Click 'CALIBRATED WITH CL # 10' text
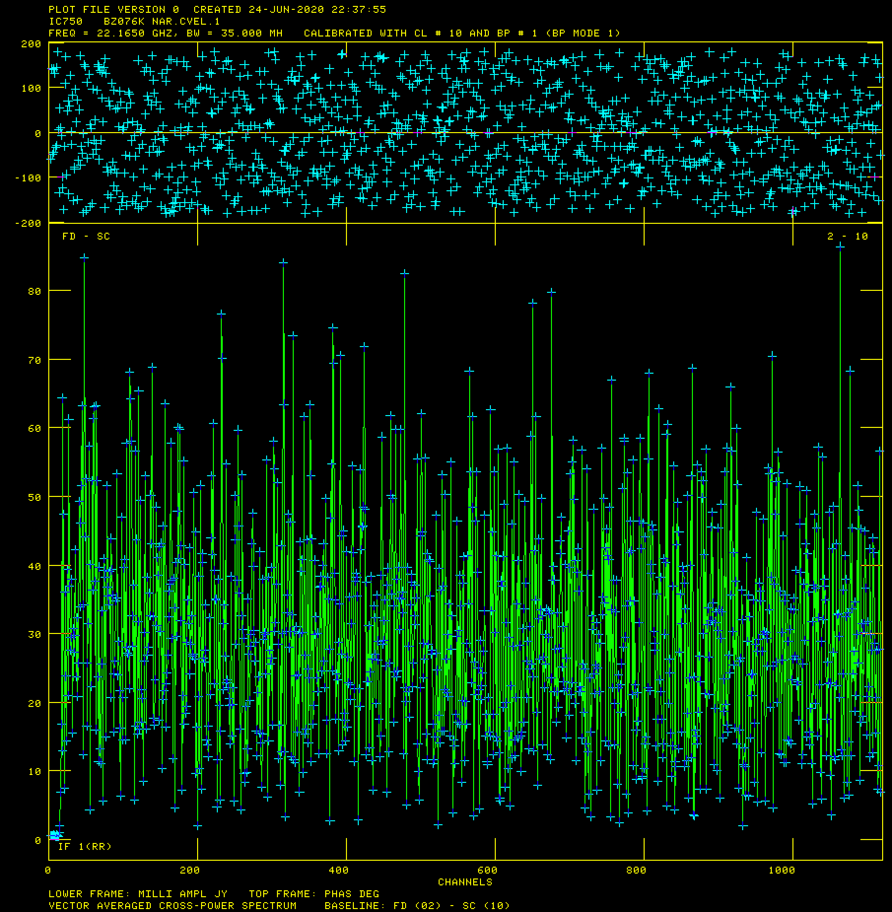Image resolution: width=892 pixels, height=912 pixels. (x=383, y=34)
